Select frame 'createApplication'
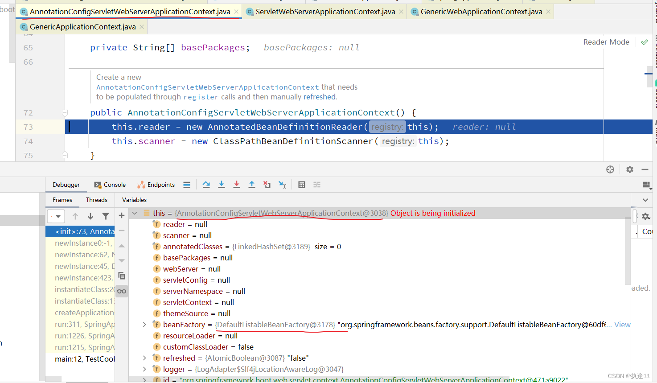This screenshot has width=657, height=383. 80,313
